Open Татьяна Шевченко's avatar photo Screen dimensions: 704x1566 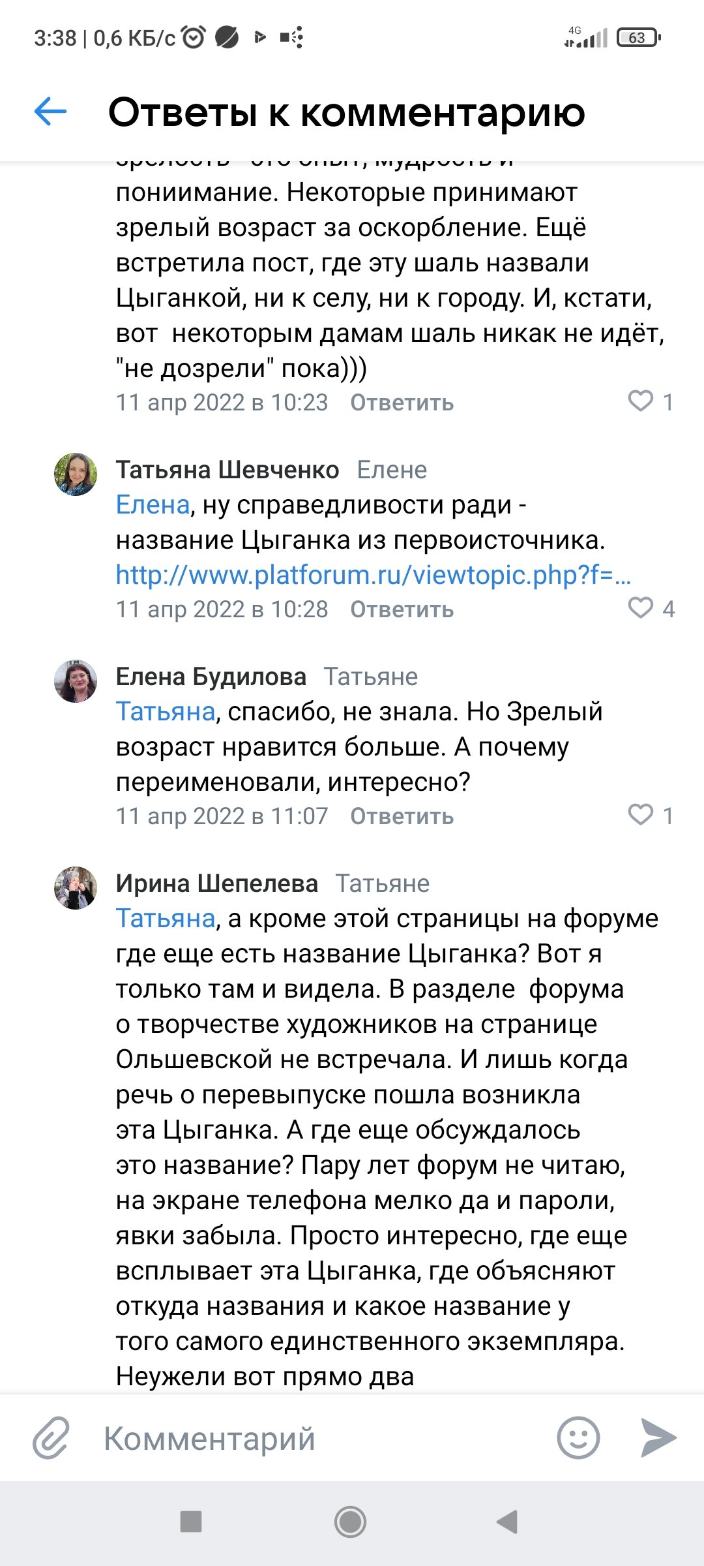coord(76,474)
